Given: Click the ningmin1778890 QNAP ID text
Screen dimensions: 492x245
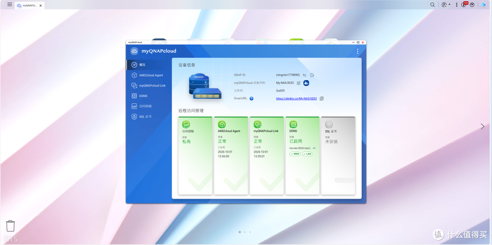Looking at the screenshot, I should (288, 75).
